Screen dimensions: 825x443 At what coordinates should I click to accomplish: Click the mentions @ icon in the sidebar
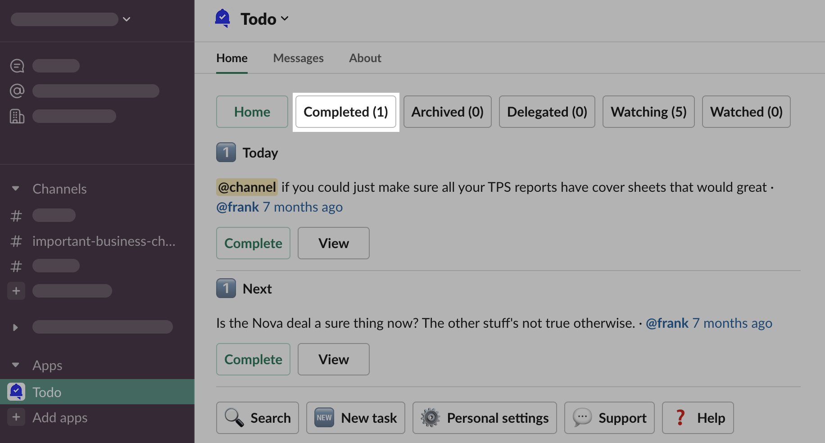click(17, 91)
